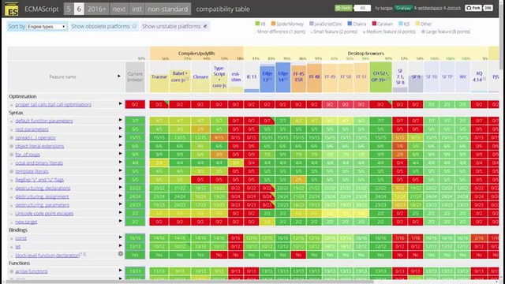The height and width of the screenshot is (284, 505).
Task: Click the Babel + core-js column header
Action: (180, 77)
